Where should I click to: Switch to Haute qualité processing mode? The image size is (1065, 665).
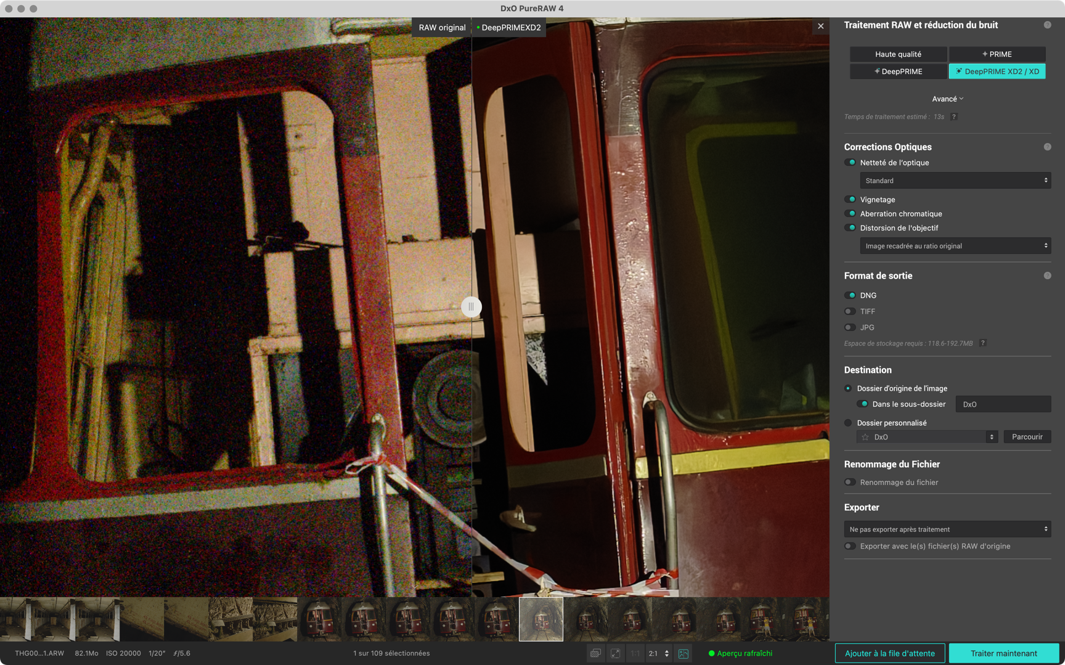pos(898,54)
